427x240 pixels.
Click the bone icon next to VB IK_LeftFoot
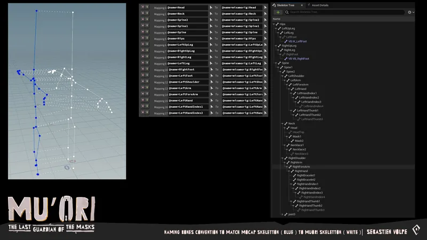(286, 42)
